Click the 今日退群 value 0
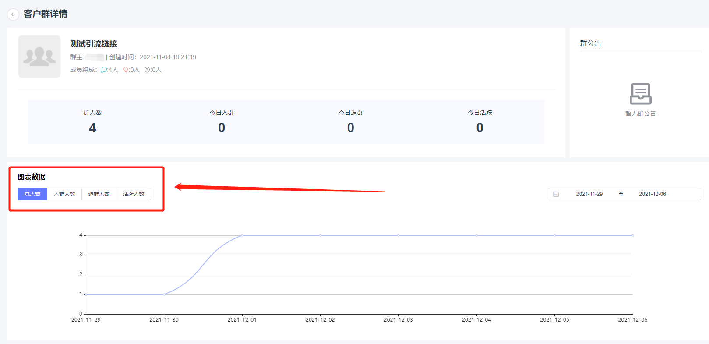Screen dimensions: 709x344 [351, 128]
